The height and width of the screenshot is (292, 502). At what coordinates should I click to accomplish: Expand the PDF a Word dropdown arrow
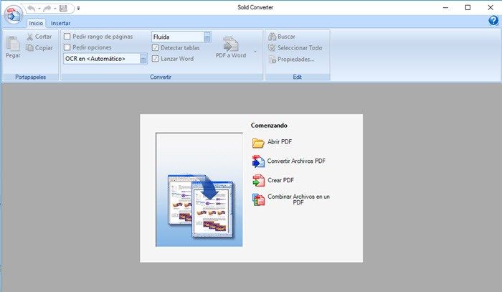pyautogui.click(x=255, y=52)
